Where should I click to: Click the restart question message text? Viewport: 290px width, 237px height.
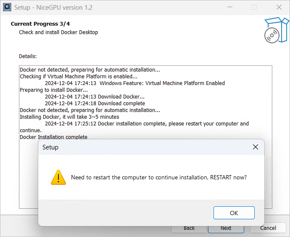pos(159,177)
